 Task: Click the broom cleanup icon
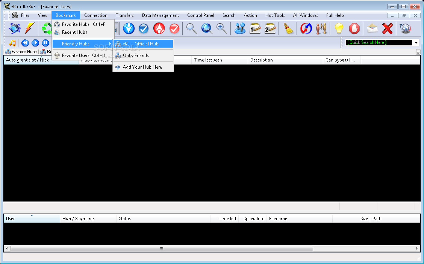(288, 28)
